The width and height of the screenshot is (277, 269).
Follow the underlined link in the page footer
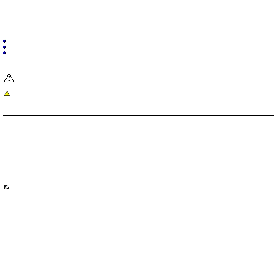[x=15, y=258]
